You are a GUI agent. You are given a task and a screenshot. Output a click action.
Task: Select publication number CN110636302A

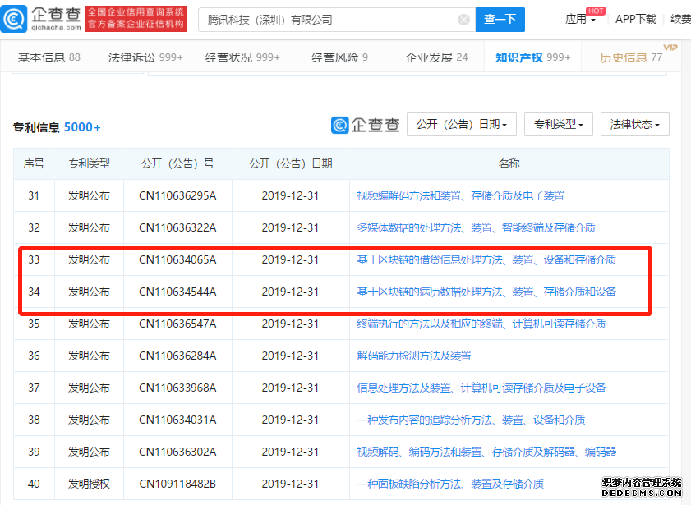tap(177, 452)
